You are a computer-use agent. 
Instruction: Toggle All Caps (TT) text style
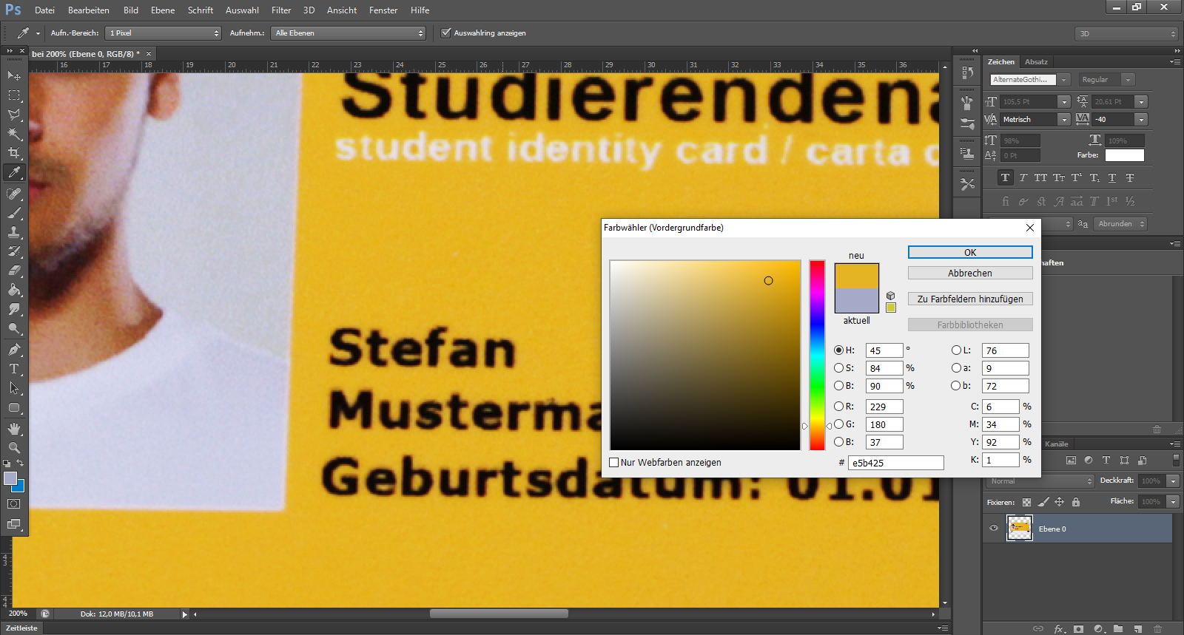click(1040, 177)
